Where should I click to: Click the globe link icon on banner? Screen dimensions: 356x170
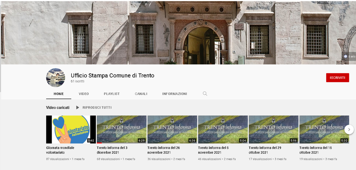coord(346,56)
